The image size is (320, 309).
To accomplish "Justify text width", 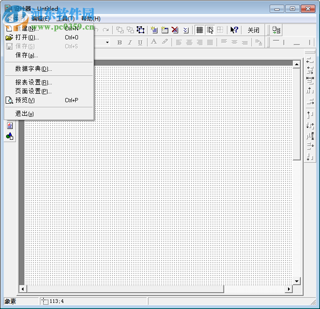I will pyautogui.click(x=210, y=42).
